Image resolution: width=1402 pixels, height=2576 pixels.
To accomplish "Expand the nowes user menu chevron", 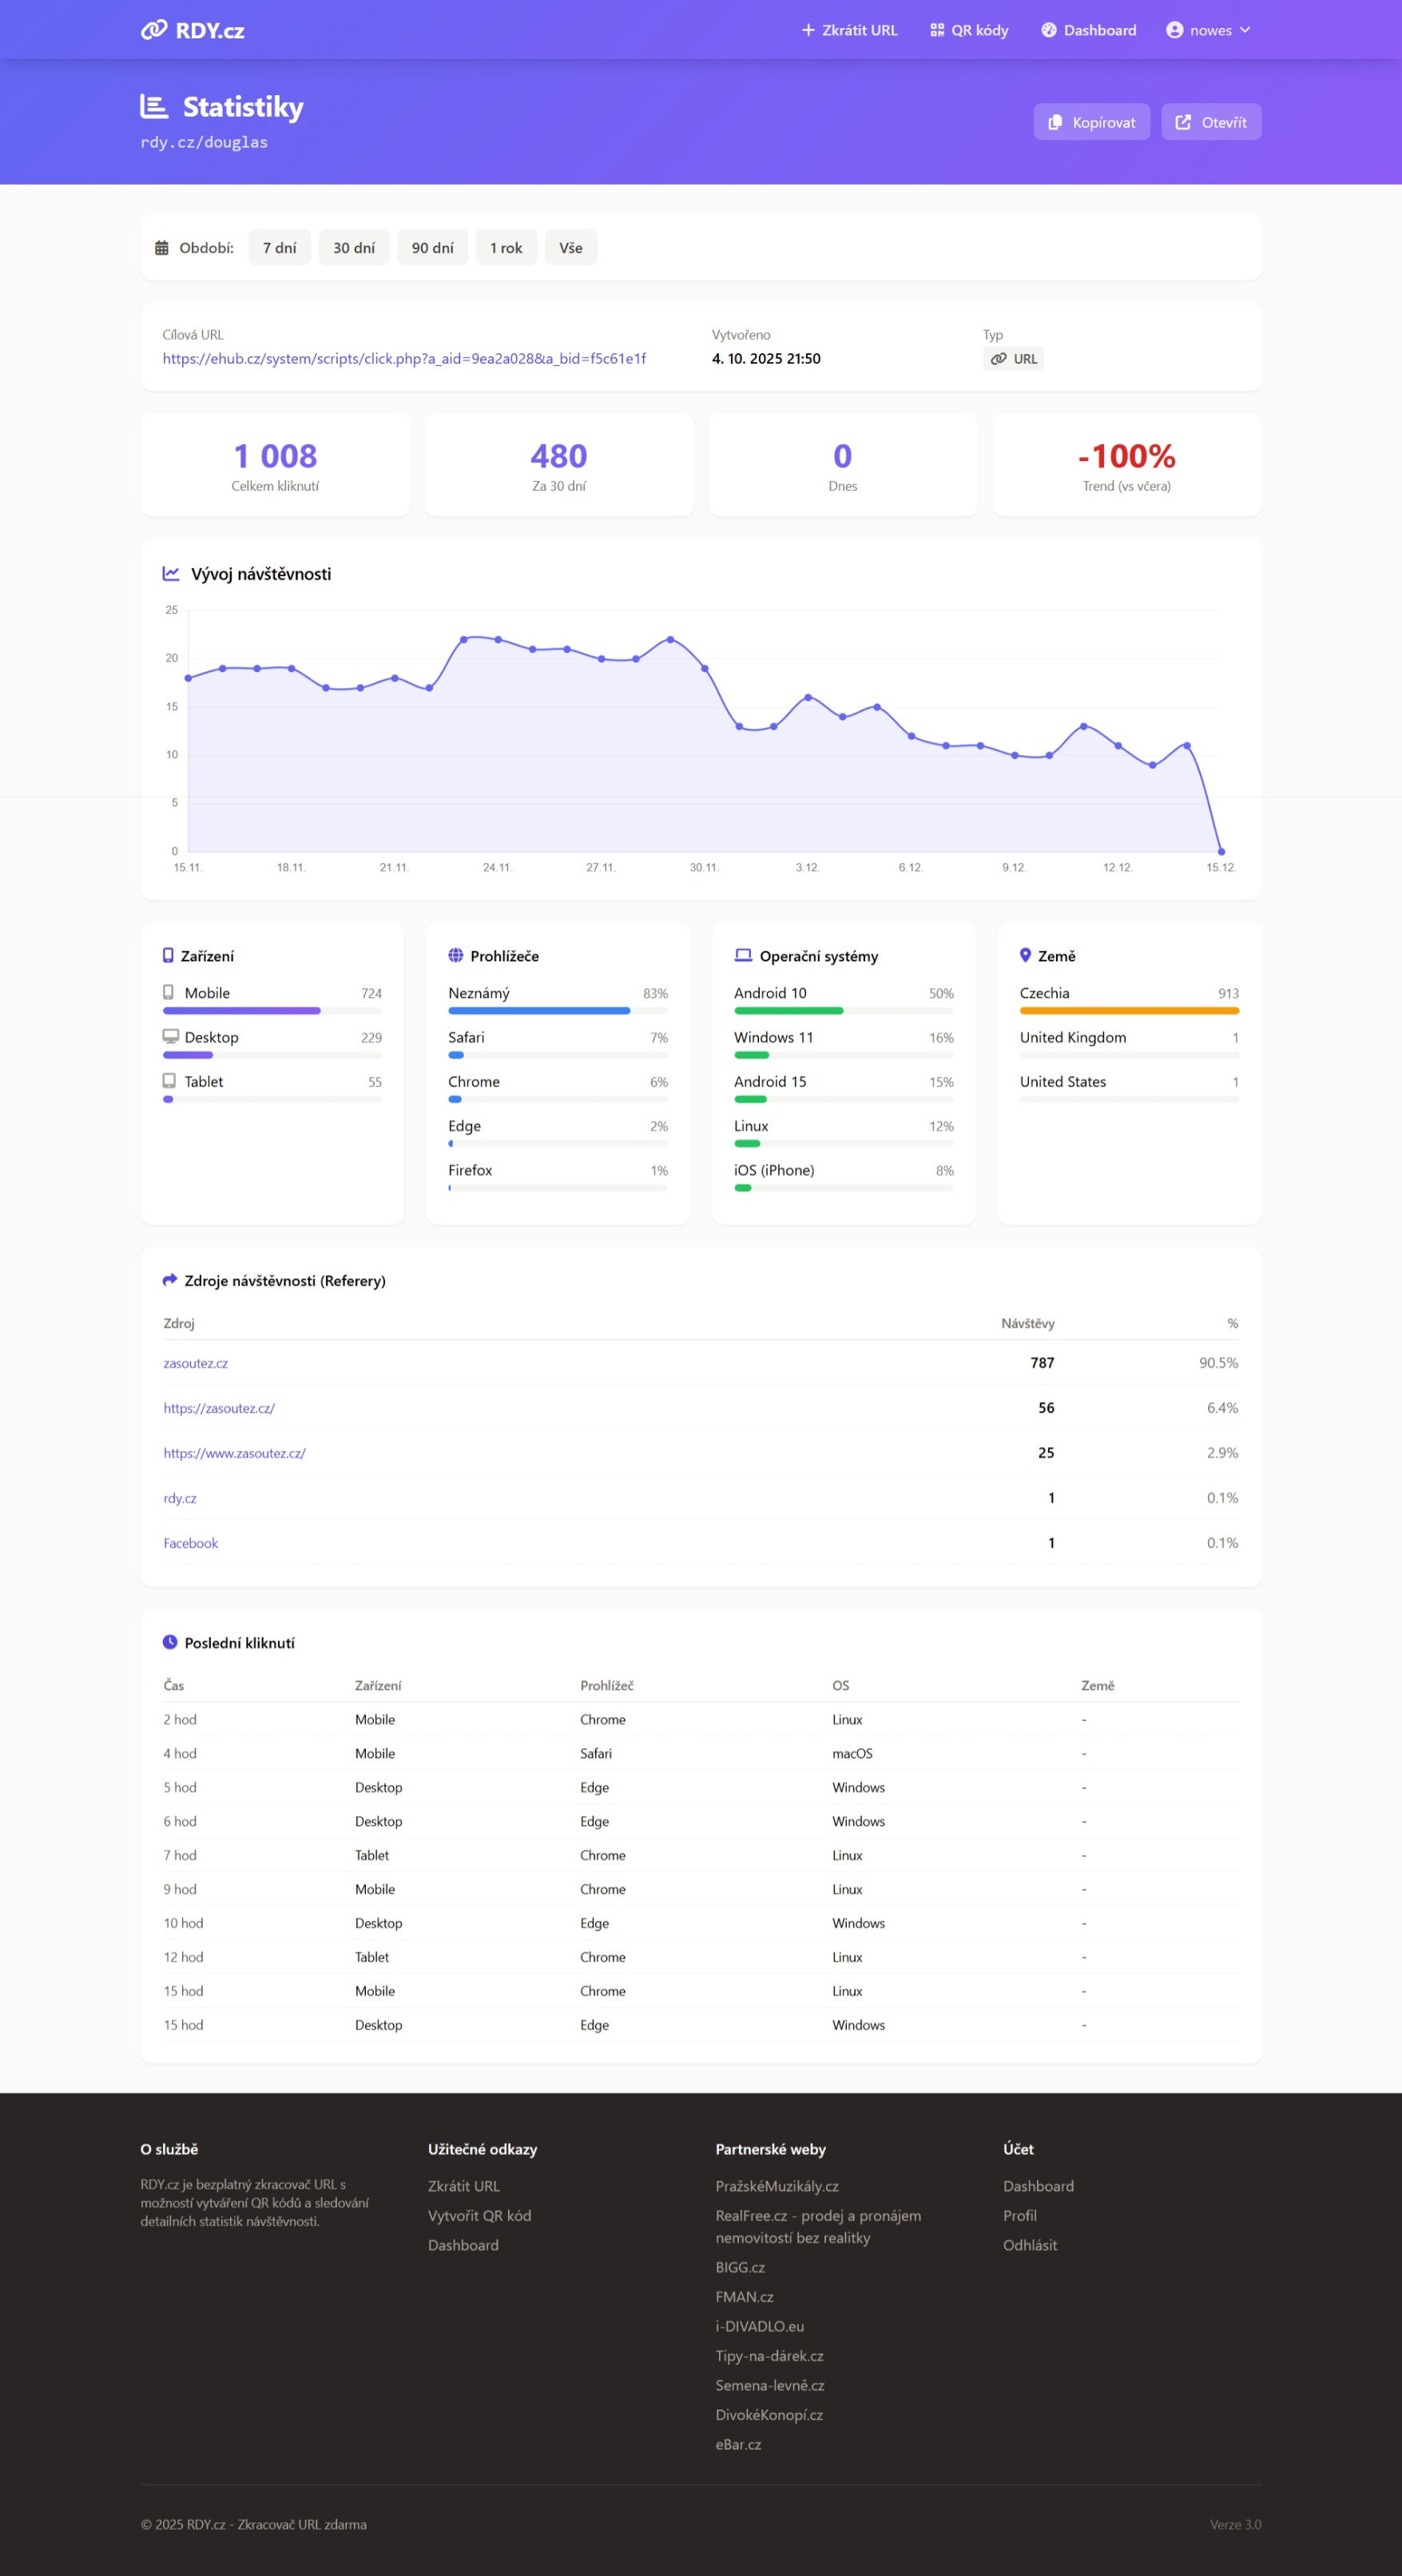I will [1245, 30].
